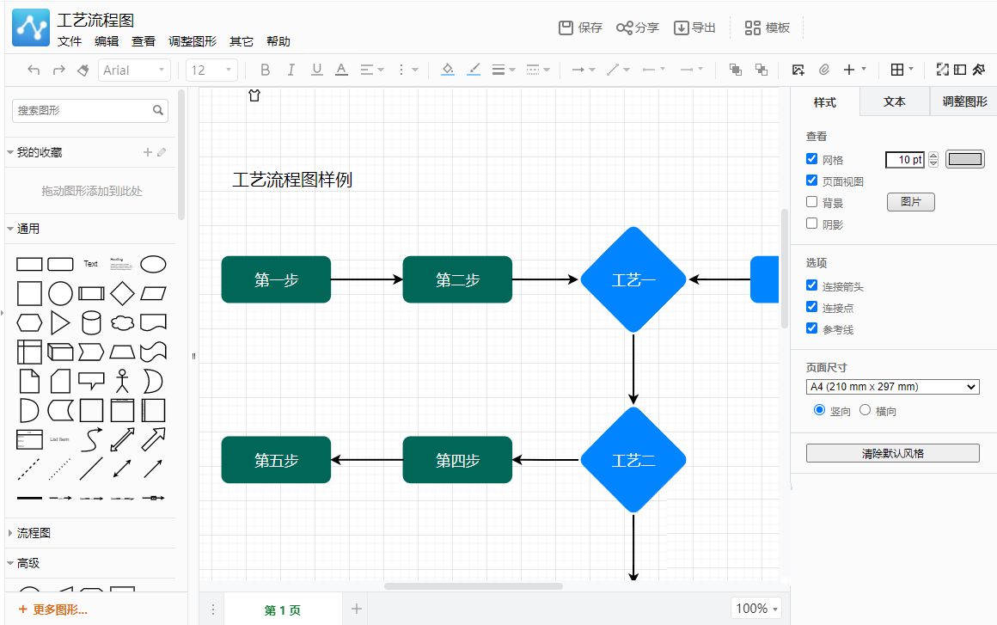Send shape to back icon

point(762,70)
